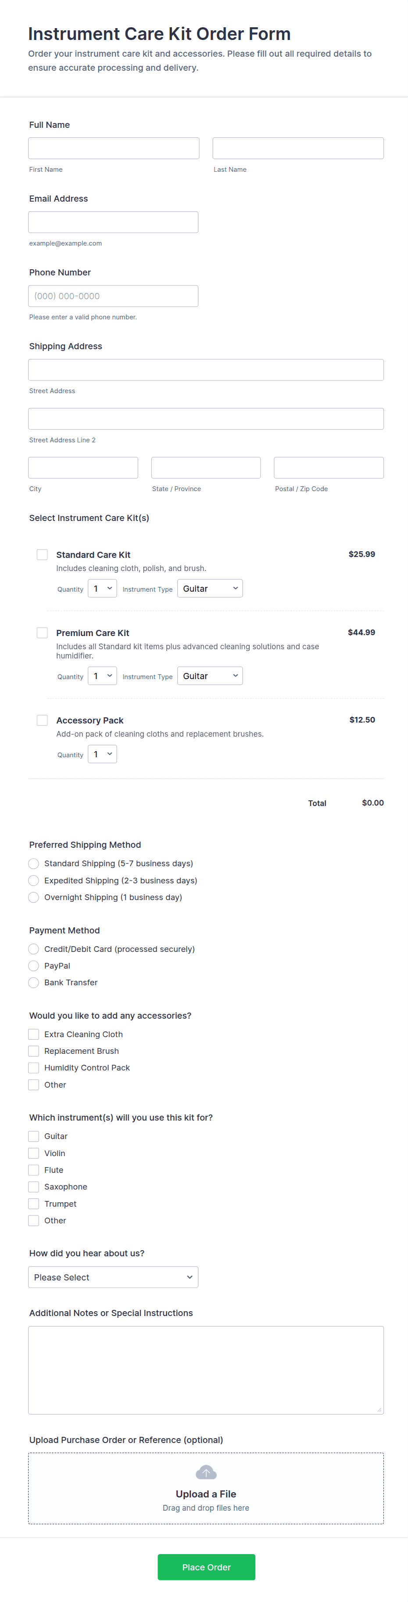Select Expedited Shipping radio option
Image resolution: width=408 pixels, height=1602 pixels.
[x=33, y=881]
